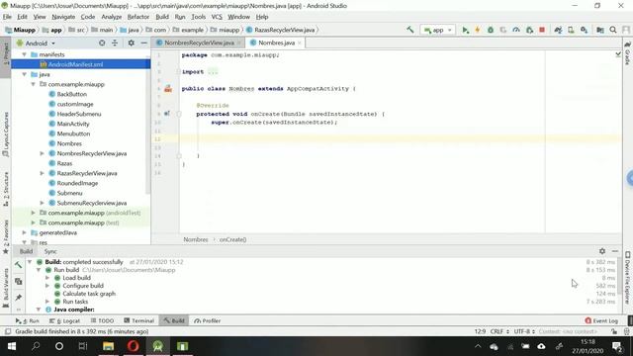
Task: Open the Android project view dropdown
Action: [36, 44]
